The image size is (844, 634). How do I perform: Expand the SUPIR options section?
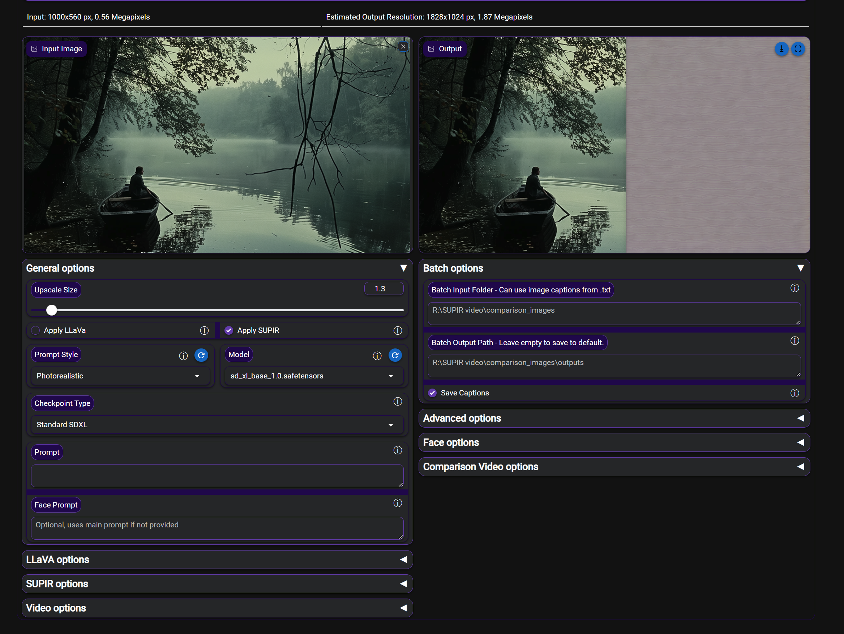pos(217,584)
